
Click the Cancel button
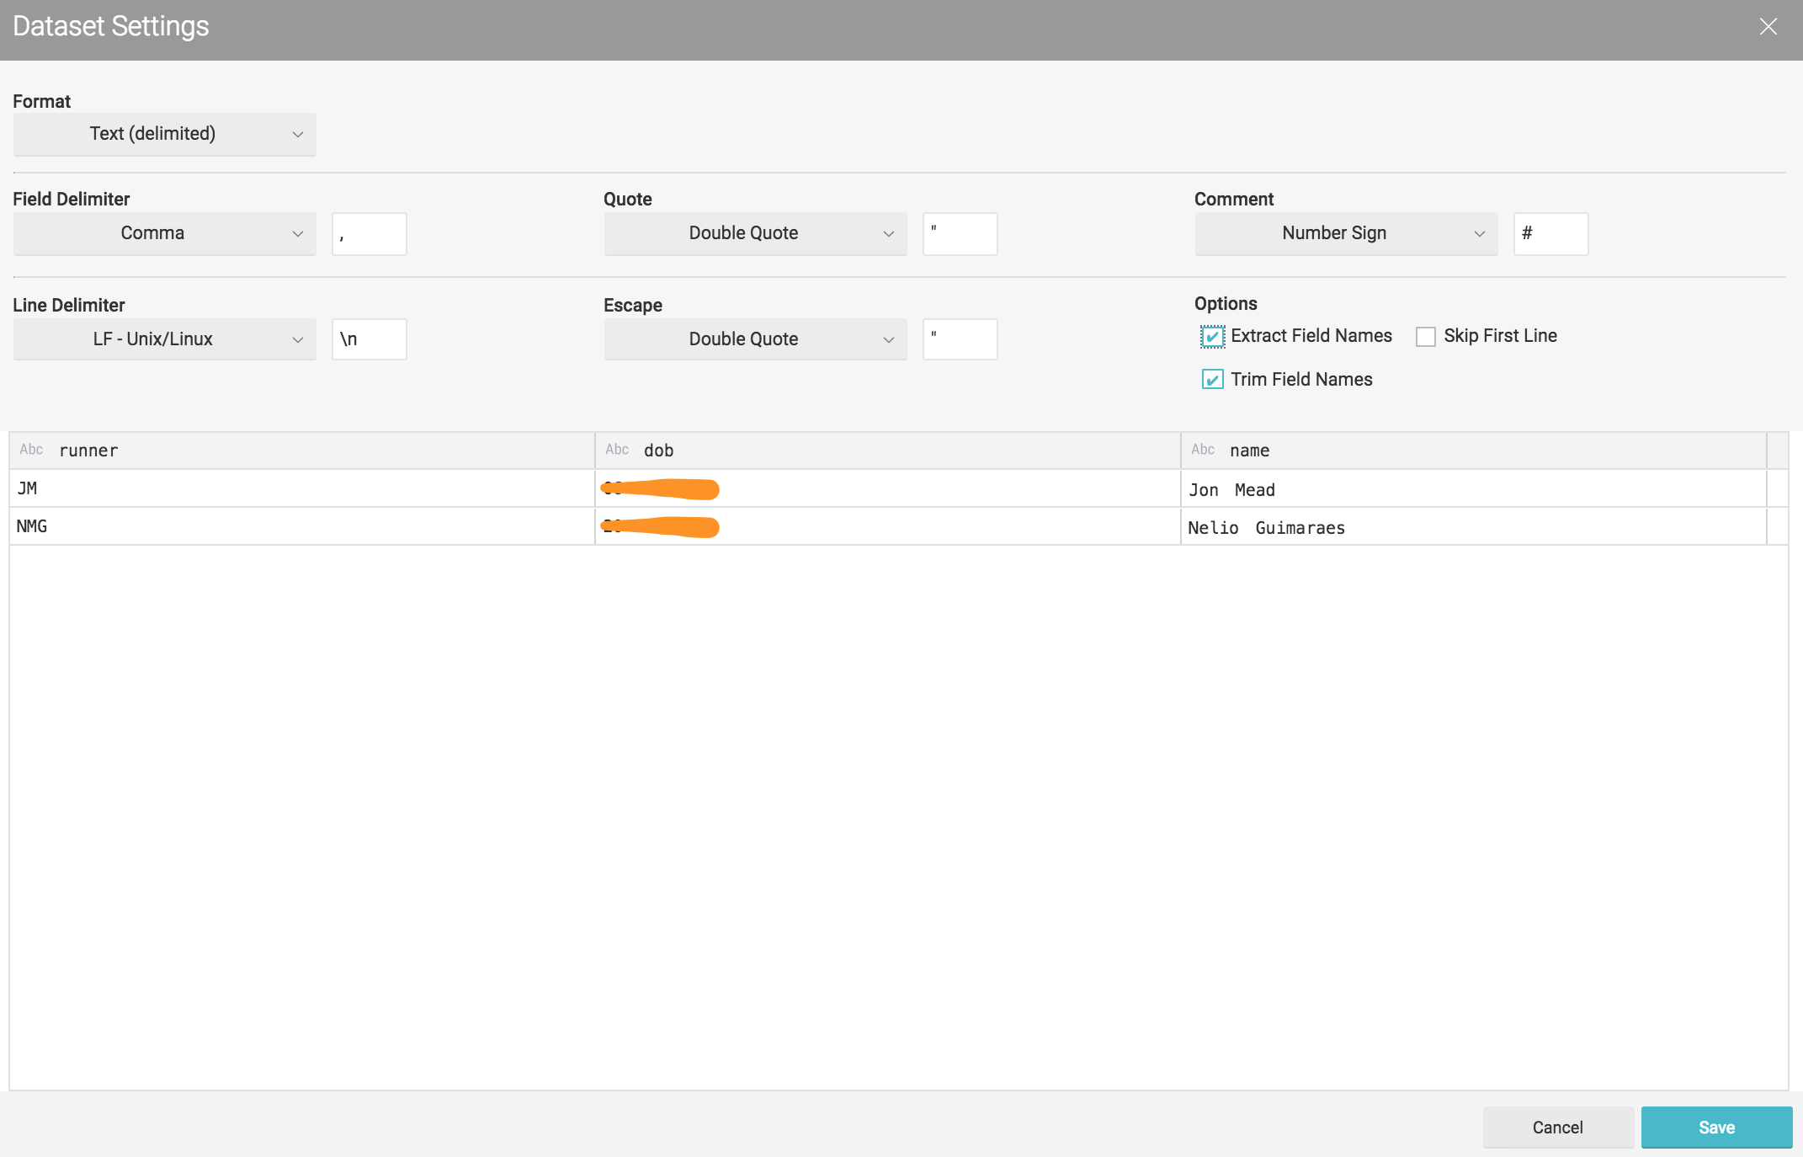(x=1557, y=1128)
